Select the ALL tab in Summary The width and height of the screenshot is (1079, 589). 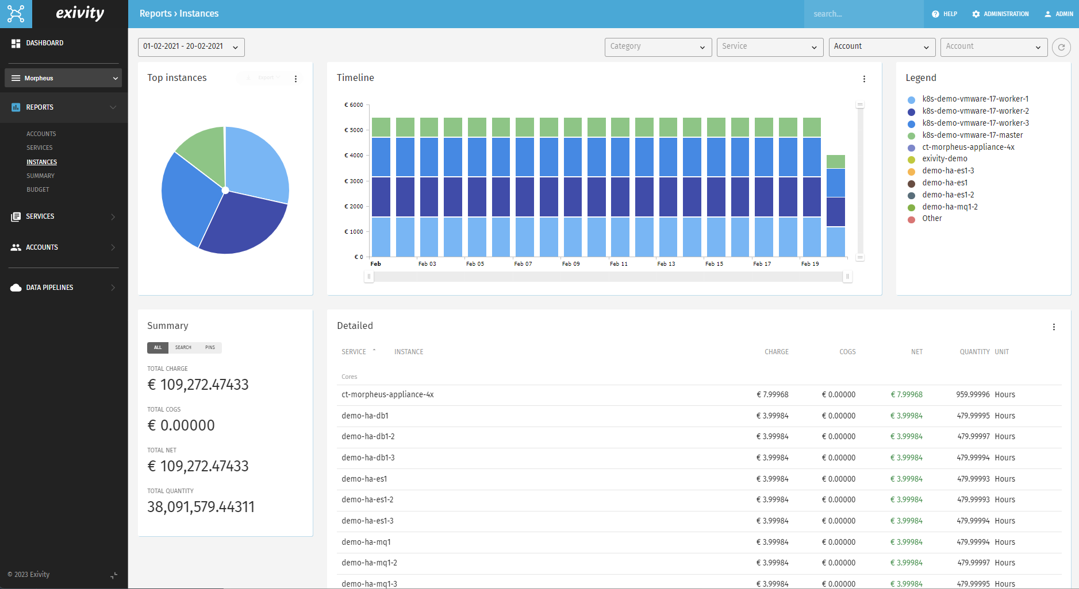(x=158, y=348)
